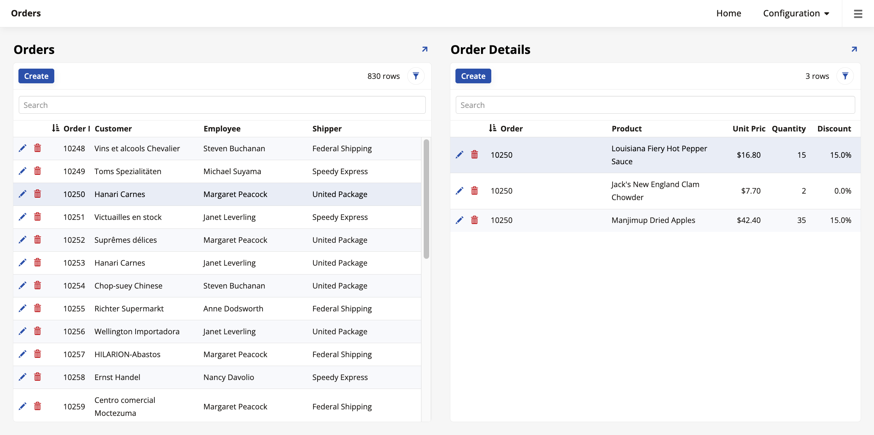Viewport: 874px width, 435px height.
Task: Open the filter icon on Order Details panel
Action: coord(845,76)
